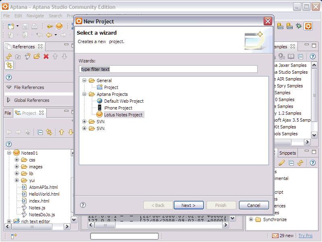The image size is (322, 242).
Task: Click the New toolbar icon in Aptana
Action: (x=11, y=26)
